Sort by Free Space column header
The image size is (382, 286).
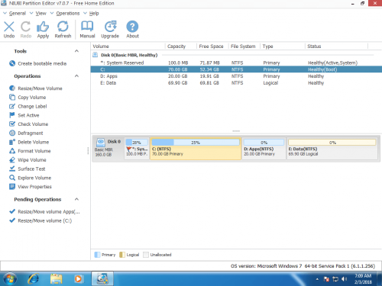pyautogui.click(x=212, y=47)
